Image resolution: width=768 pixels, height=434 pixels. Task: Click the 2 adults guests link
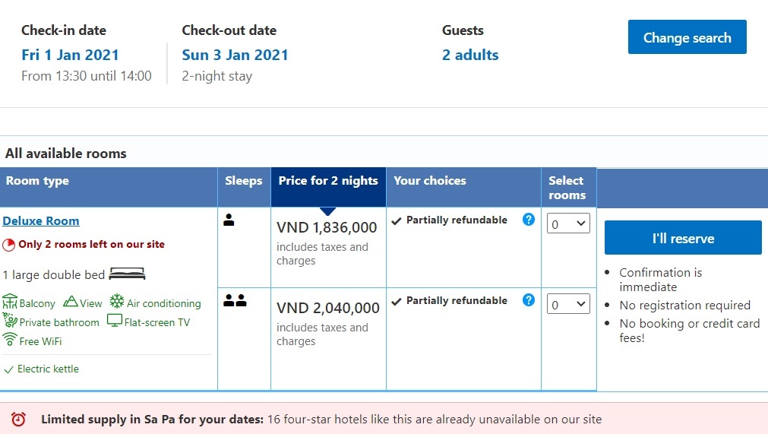[x=470, y=55]
